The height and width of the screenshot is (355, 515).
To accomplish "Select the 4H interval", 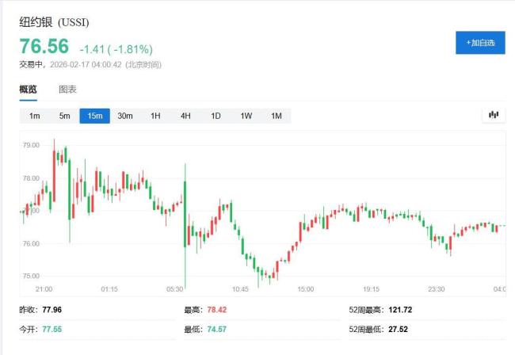I will click(185, 116).
